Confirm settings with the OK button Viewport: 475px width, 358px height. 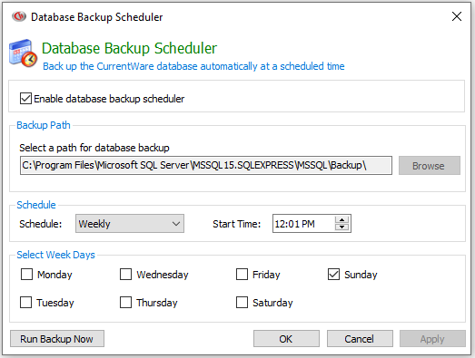[x=286, y=339]
